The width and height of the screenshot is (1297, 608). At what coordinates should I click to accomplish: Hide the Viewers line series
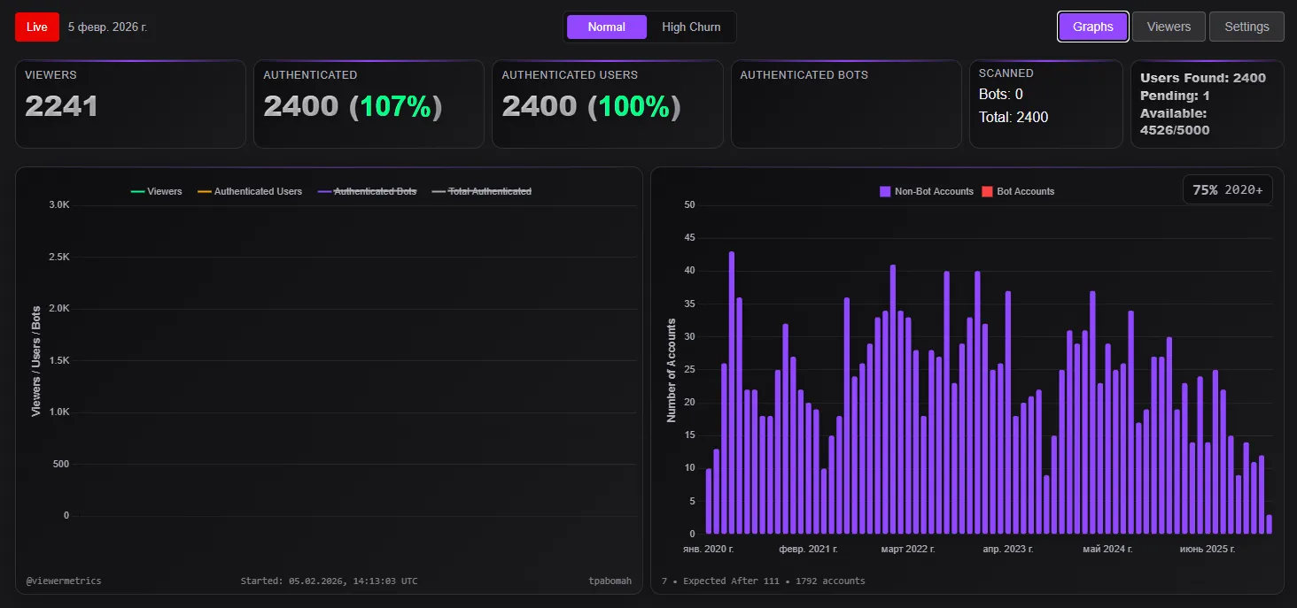[157, 191]
